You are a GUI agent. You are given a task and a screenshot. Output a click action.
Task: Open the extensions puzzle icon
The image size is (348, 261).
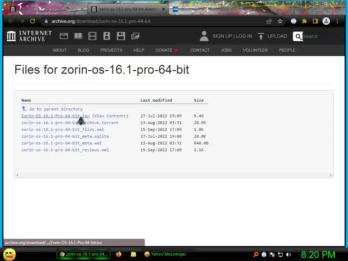tap(304, 21)
